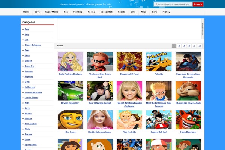This screenshot has height=150, width=225.
Task: Click the red Search button
Action: (198, 4)
